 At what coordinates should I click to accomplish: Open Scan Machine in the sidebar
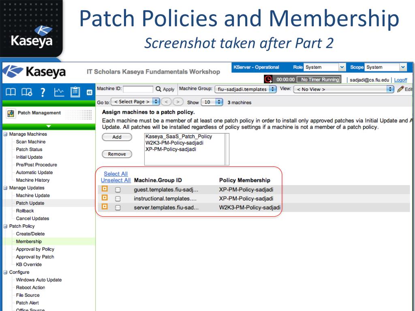[31, 142]
